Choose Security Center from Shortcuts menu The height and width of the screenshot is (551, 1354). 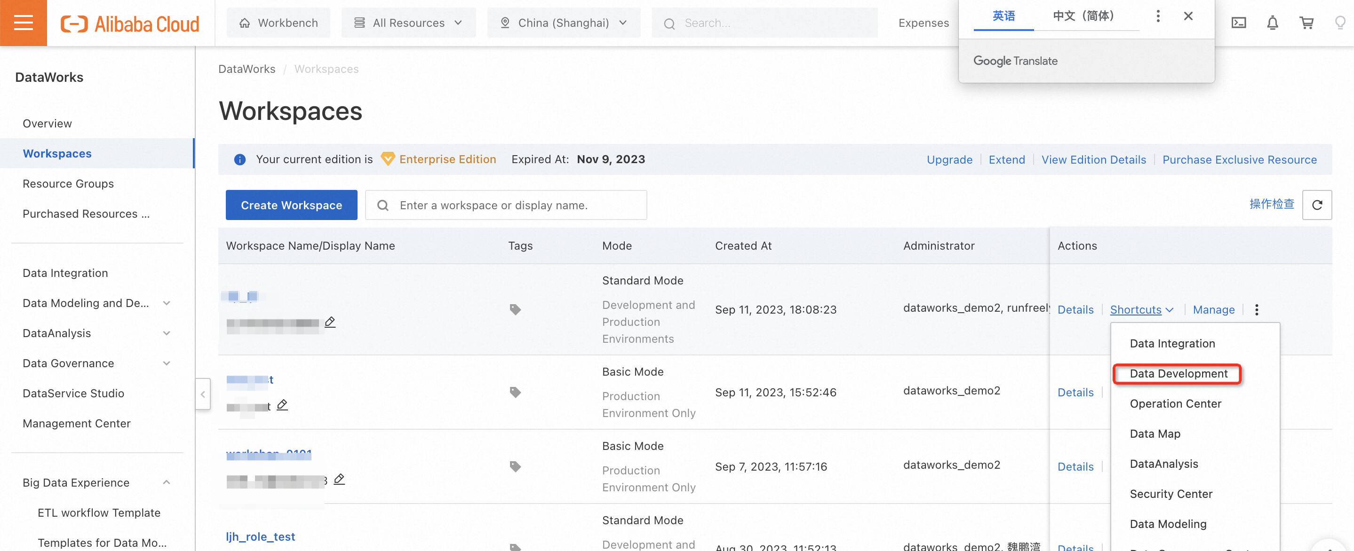pos(1171,494)
